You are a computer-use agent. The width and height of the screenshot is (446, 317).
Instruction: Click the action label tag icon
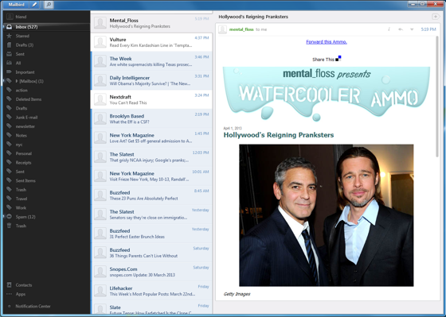coord(9,90)
